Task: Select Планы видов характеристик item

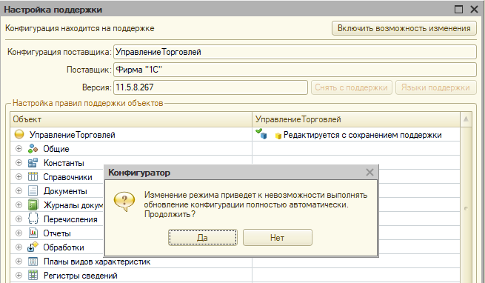Action: [x=97, y=262]
